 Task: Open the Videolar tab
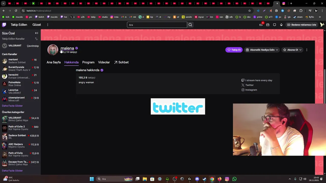(104, 62)
